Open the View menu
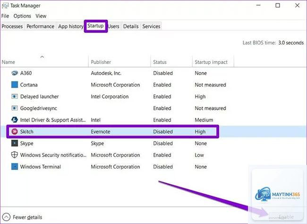Screen dimensions: 307x224 41,16
